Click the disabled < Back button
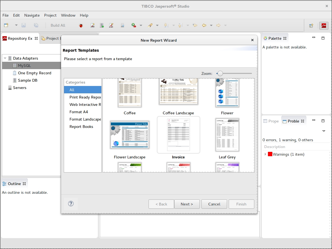Viewport: 332px width, 249px height. (161, 204)
